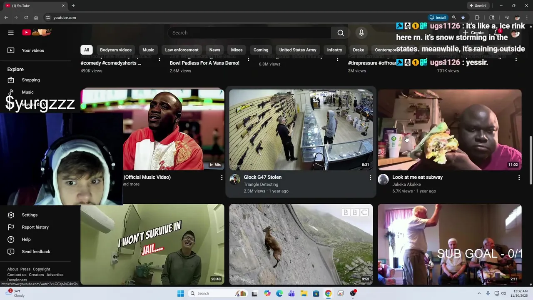The width and height of the screenshot is (533, 300).
Task: Open YouTube notifications bell
Action: point(497,32)
